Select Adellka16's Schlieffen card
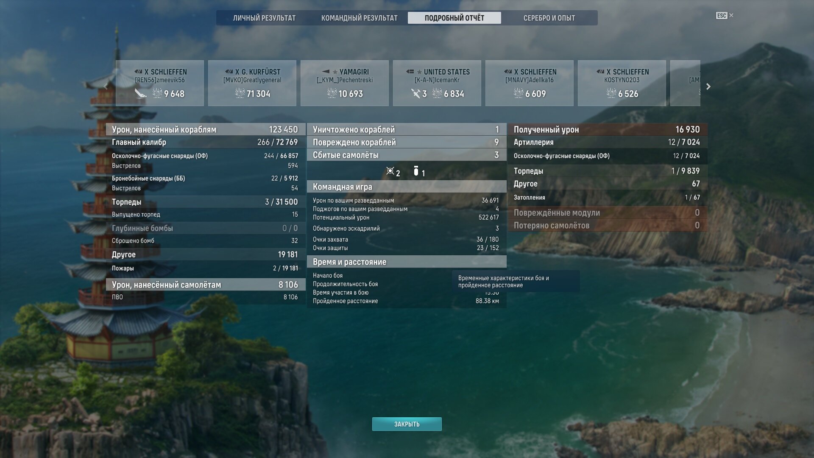This screenshot has height=458, width=814. 529,83
